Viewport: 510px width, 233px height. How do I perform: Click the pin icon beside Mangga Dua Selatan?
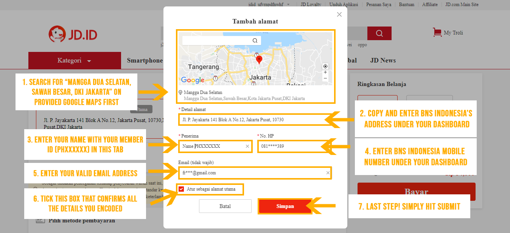[x=180, y=92]
